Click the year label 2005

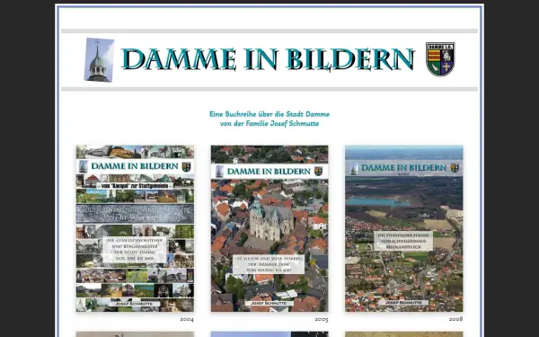pos(322,319)
